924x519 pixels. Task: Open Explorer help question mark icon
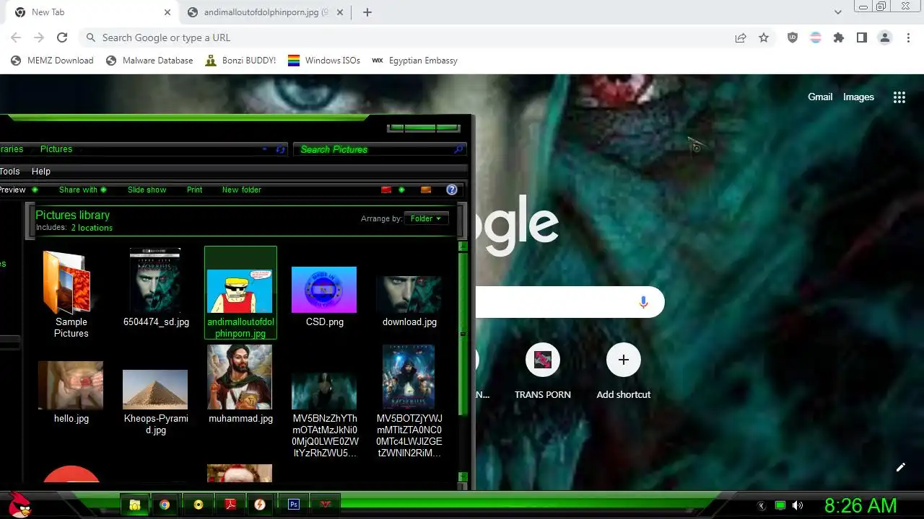(452, 190)
